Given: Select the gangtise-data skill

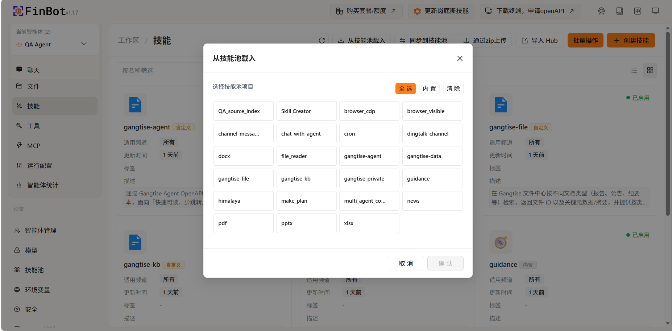Looking at the screenshot, I should [432, 156].
